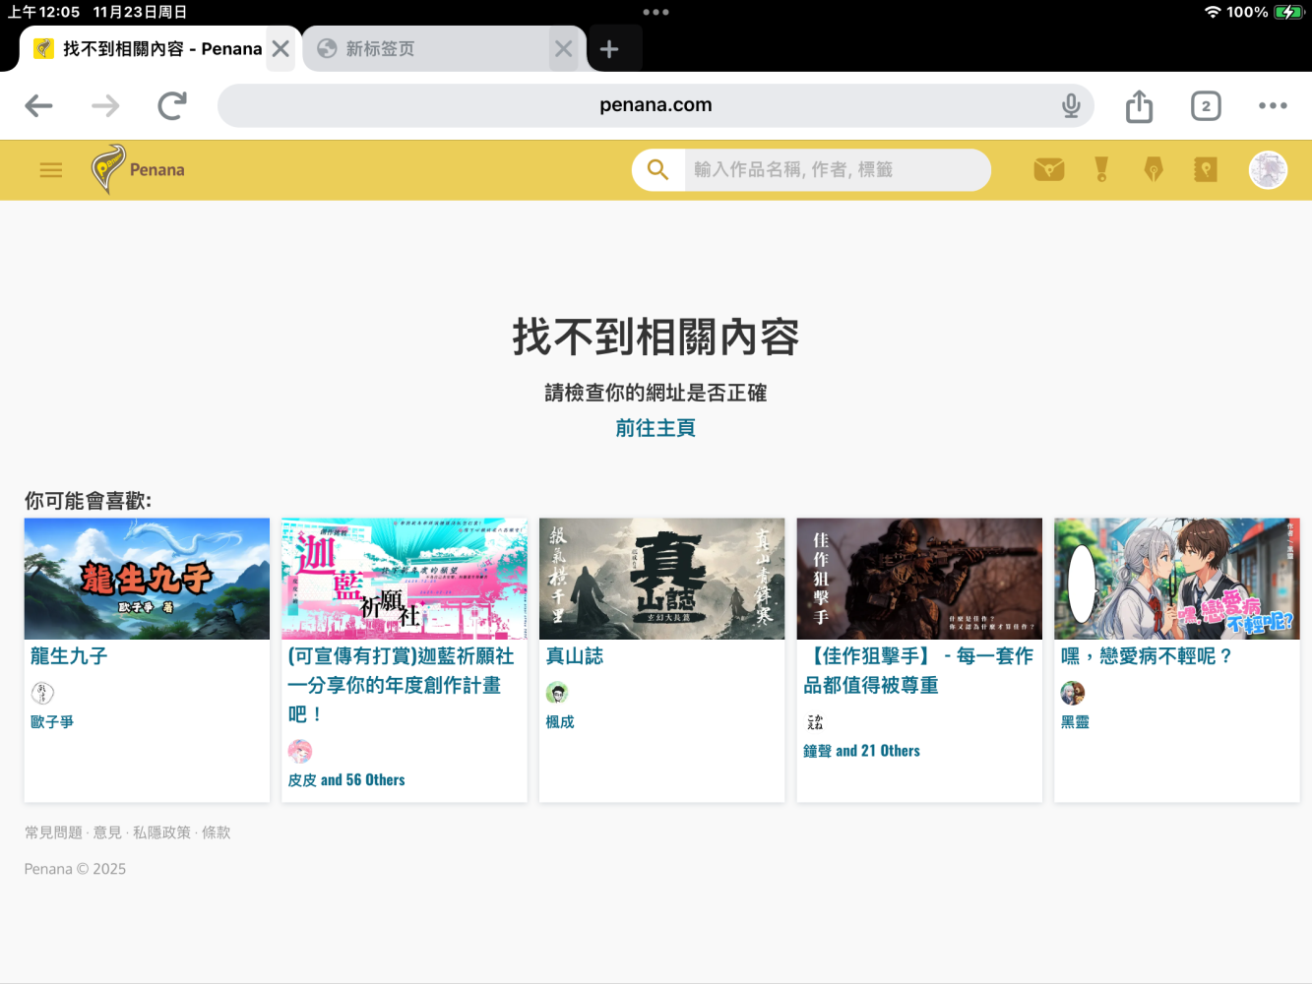This screenshot has height=984, width=1312.
Task: Tap the browser share icon
Action: 1139,106
